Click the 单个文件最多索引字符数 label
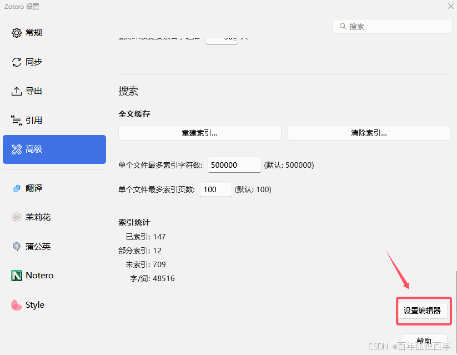Image resolution: width=457 pixels, height=355 pixels. (x=160, y=165)
